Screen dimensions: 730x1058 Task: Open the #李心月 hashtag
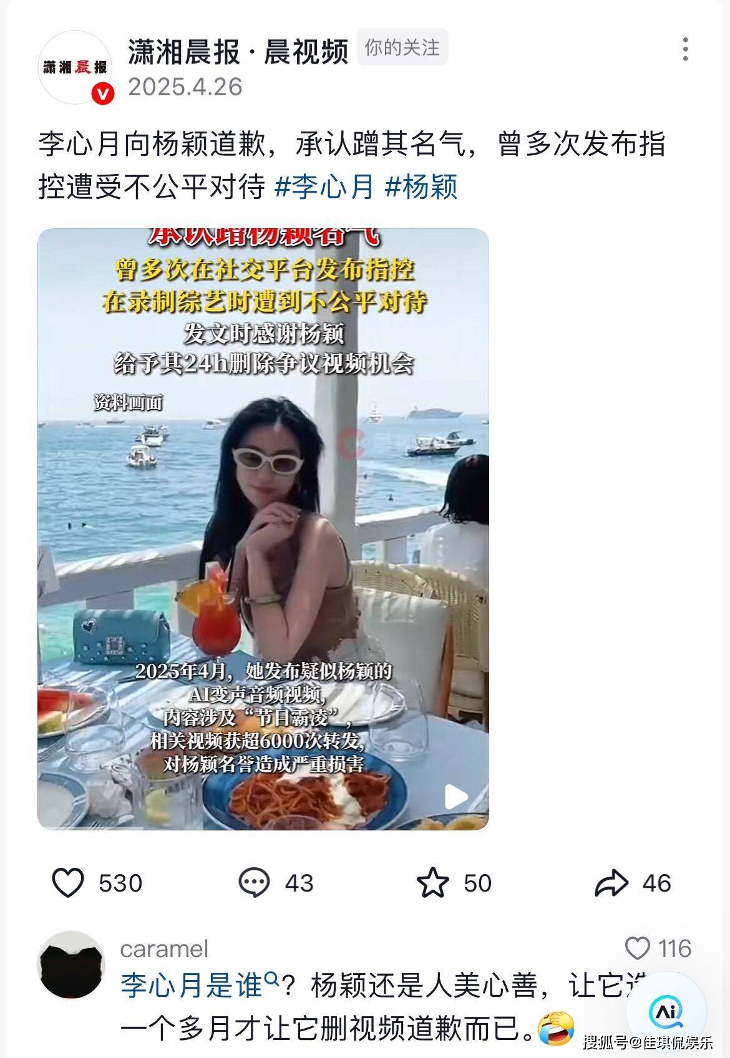tap(324, 186)
